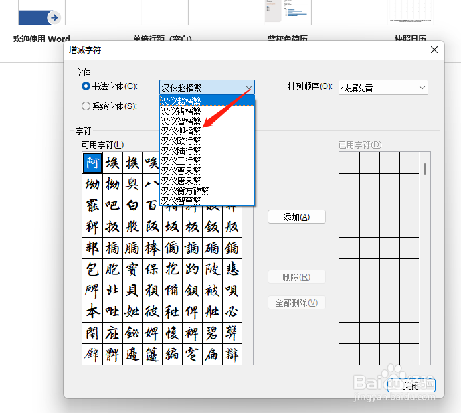
Task: Click the 关闭 button
Action: [411, 386]
